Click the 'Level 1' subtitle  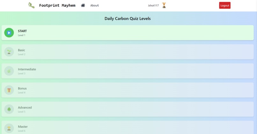pyautogui.click(x=22, y=35)
